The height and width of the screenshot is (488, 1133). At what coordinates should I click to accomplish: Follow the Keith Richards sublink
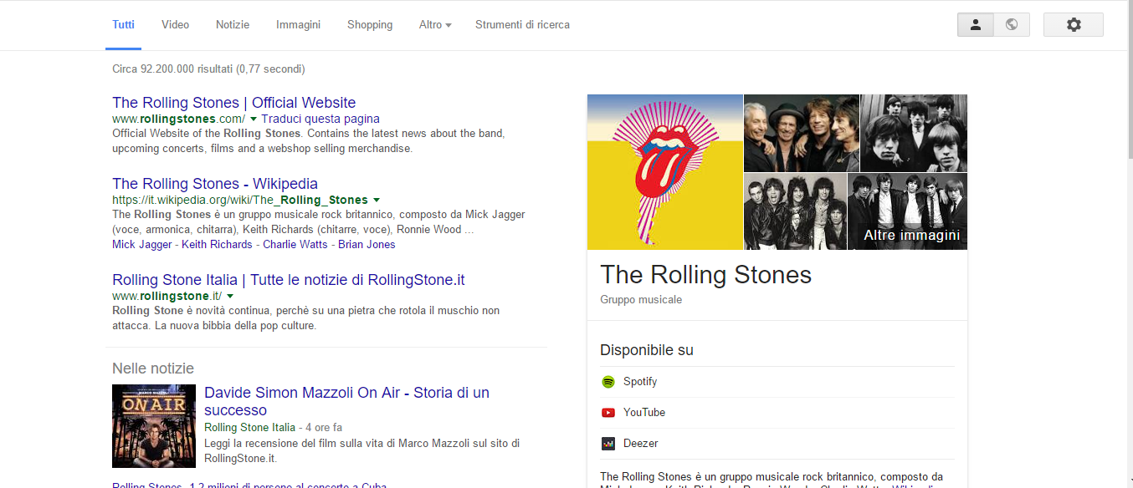pyautogui.click(x=217, y=245)
